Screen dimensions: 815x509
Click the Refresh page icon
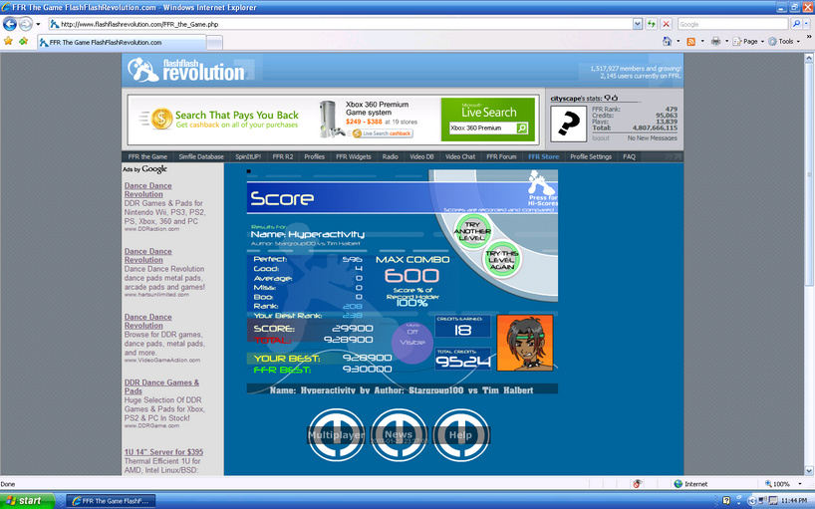coord(652,24)
